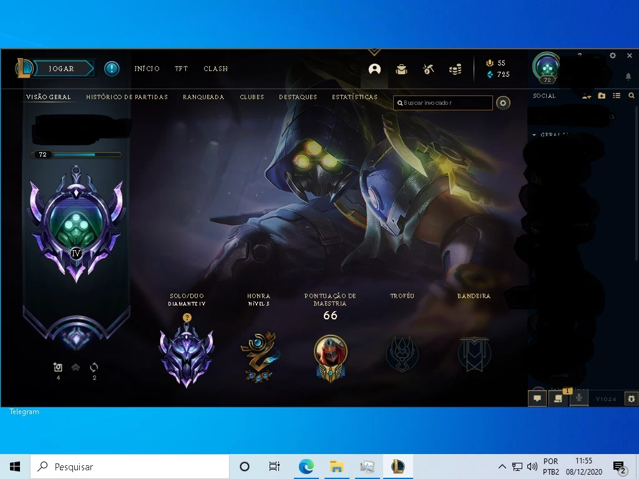Open the exclamation alert icon beside Jogar
The width and height of the screenshot is (639, 479).
click(112, 69)
